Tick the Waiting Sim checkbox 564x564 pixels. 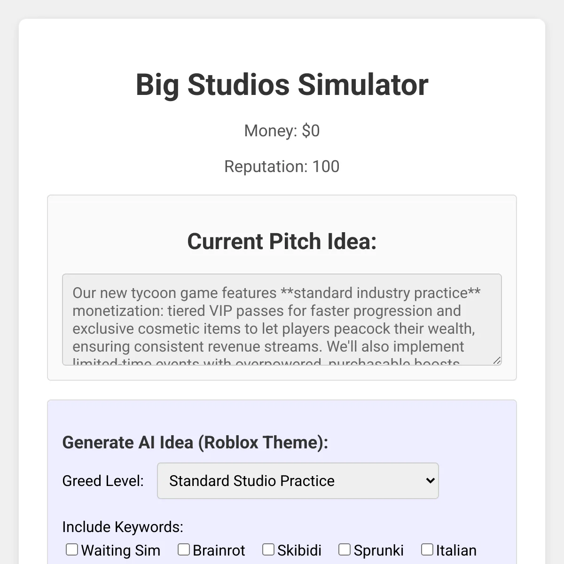coord(72,549)
